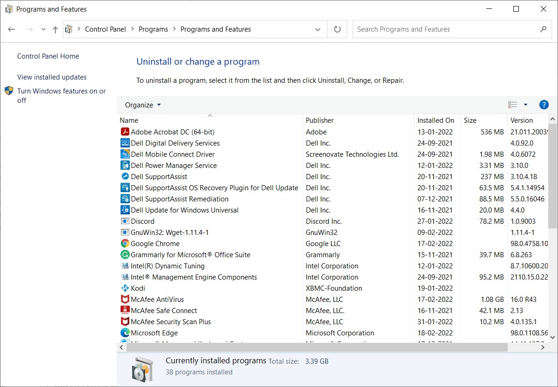
Task: Open View installed updates link
Action: coord(52,77)
